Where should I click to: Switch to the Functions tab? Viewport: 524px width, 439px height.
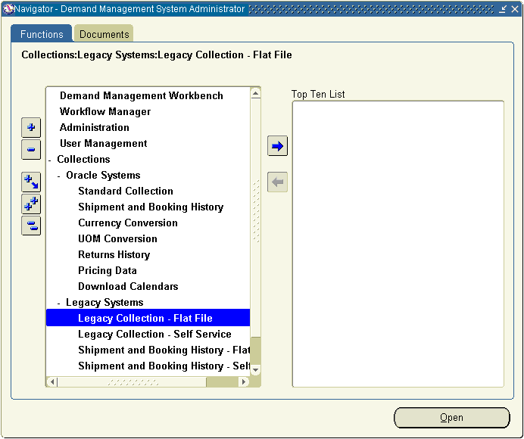[x=42, y=34]
